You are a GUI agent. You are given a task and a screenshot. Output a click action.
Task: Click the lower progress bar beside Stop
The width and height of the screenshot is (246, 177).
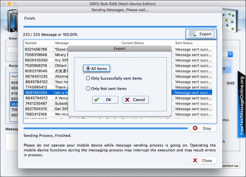(105, 128)
